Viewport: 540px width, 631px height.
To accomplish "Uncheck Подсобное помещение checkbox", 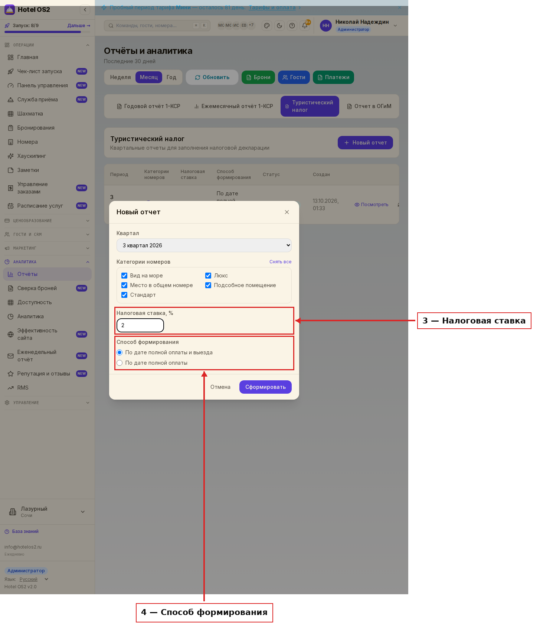I will tap(208, 285).
